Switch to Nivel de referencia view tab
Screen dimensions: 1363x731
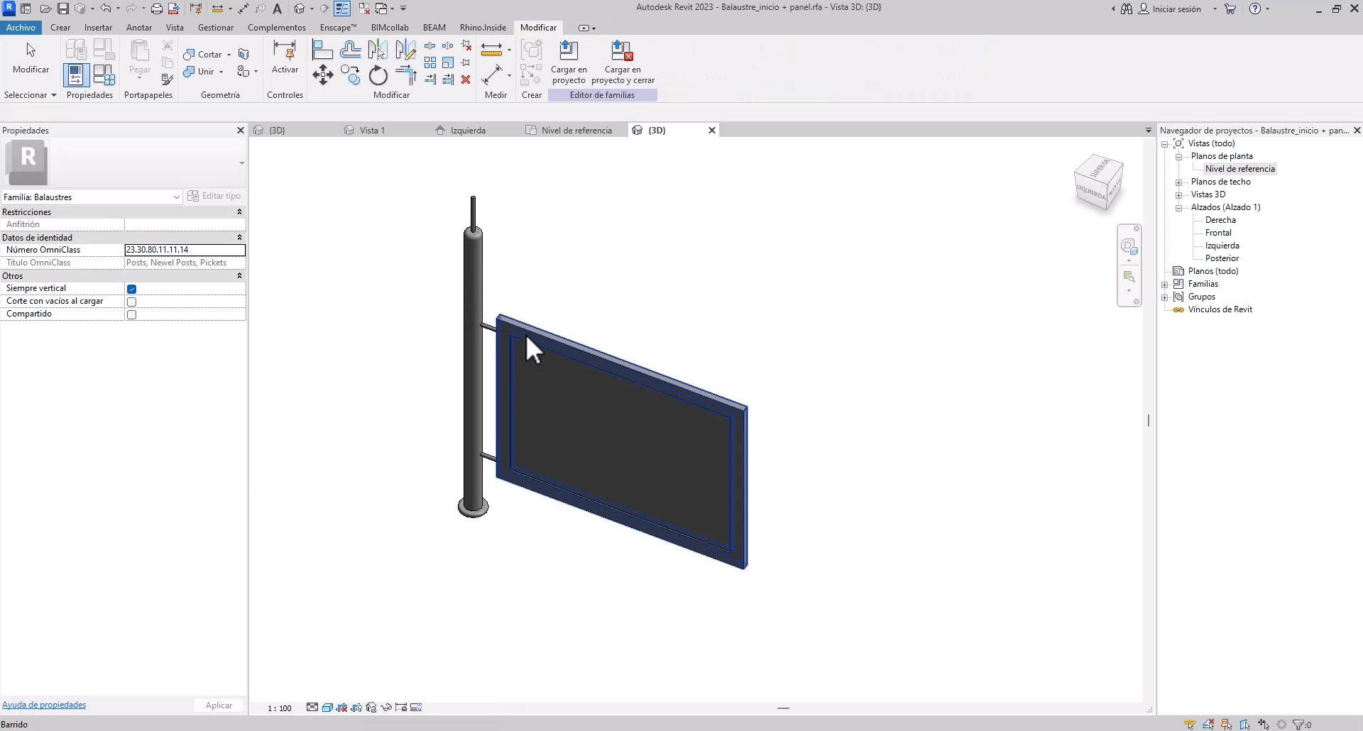click(x=576, y=130)
